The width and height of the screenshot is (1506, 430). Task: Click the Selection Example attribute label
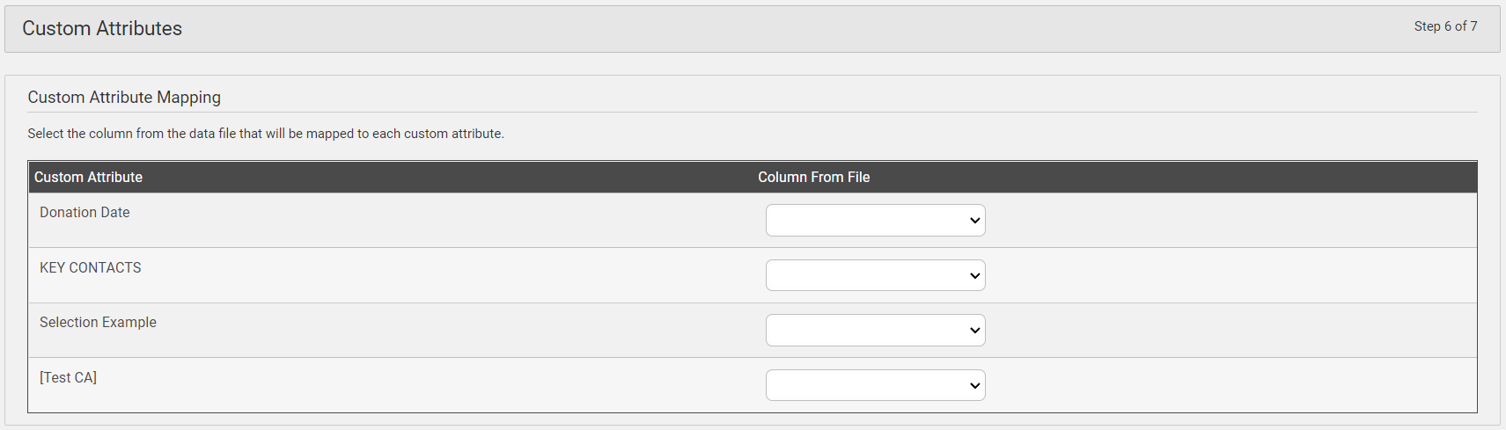pos(98,323)
